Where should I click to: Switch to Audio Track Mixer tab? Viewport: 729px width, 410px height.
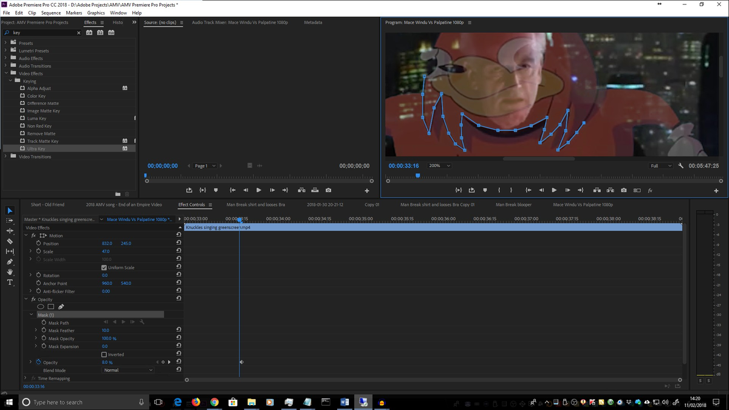click(239, 22)
